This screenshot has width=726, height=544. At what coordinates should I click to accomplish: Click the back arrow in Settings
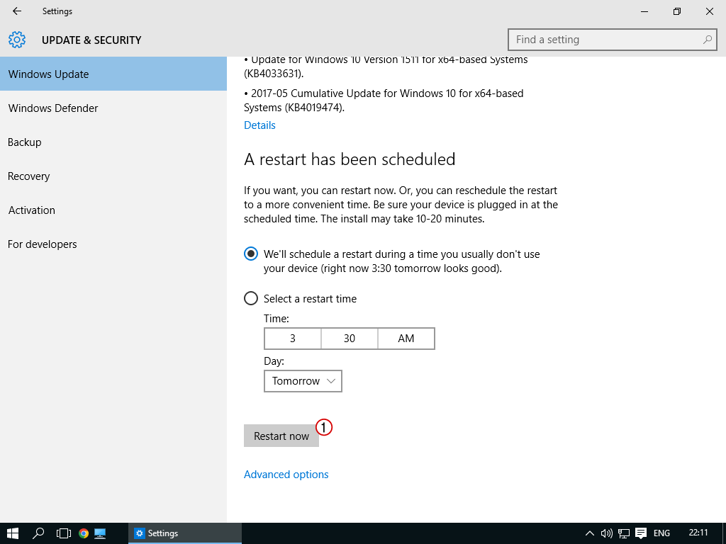17,11
